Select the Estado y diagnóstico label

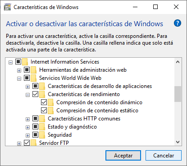[x=72, y=127]
